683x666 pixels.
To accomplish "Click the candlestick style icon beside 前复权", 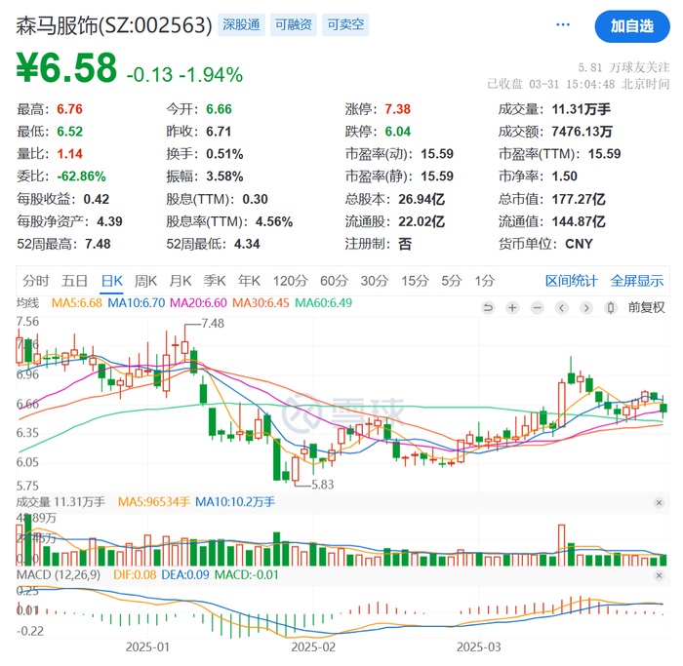I will coord(611,308).
